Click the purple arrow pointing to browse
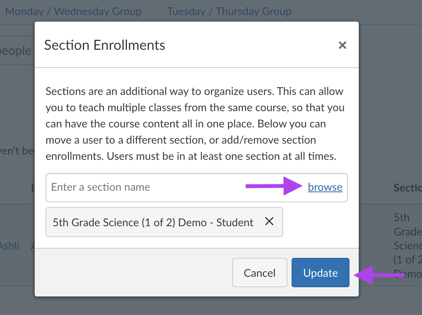 click(x=274, y=186)
